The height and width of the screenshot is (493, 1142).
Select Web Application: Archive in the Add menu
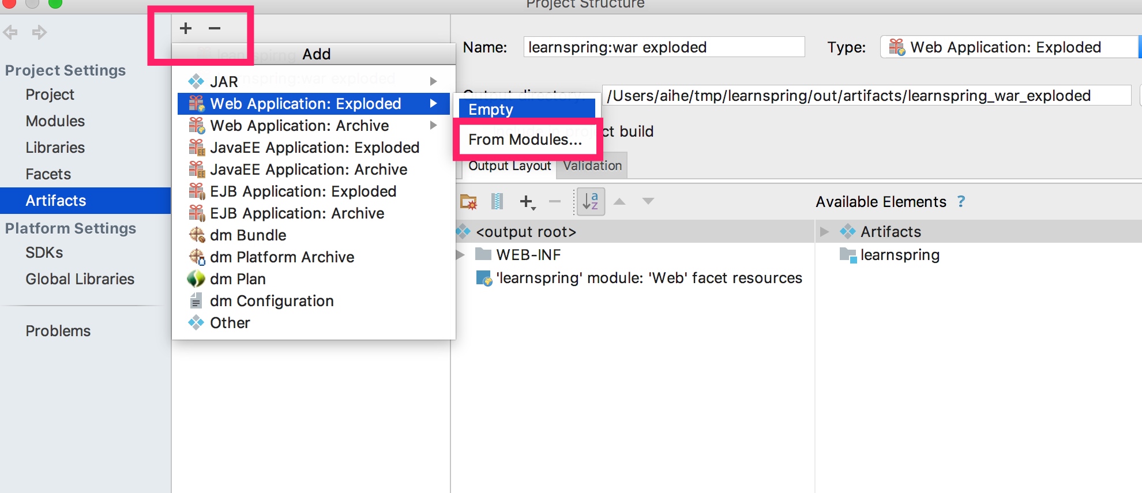tap(299, 126)
